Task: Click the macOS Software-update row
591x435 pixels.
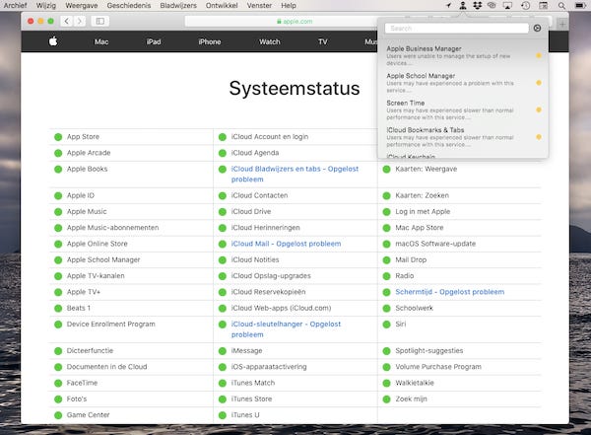Action: pos(459,244)
